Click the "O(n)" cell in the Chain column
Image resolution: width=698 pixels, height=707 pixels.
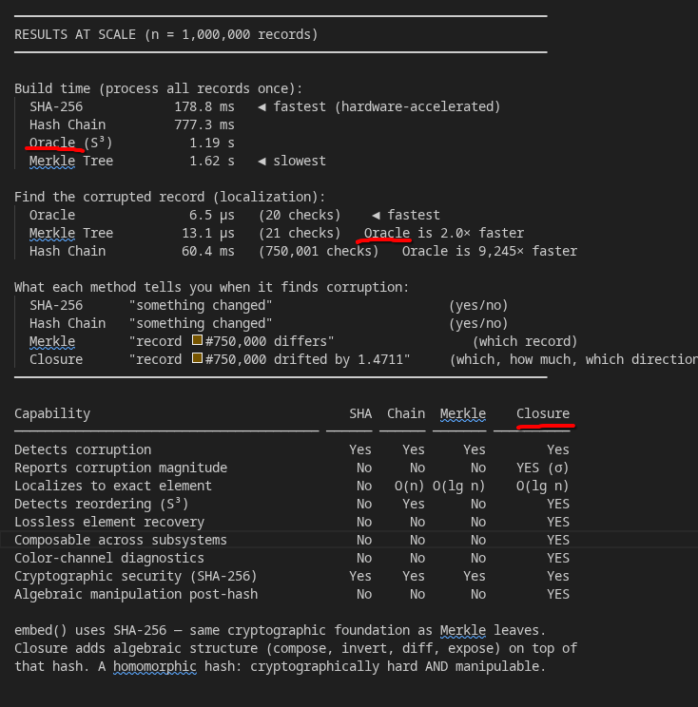410,486
